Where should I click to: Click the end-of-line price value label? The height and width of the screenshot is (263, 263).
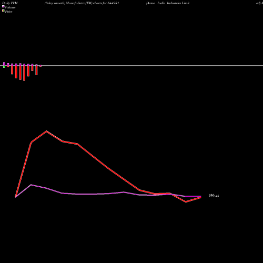[x=214, y=196]
